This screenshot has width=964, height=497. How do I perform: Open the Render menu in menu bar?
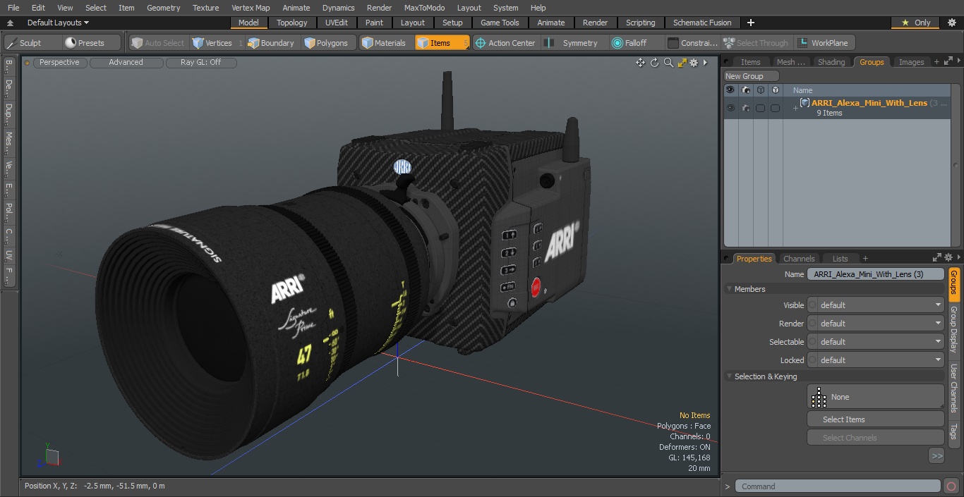[379, 8]
